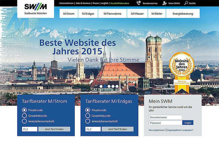
Task: Open the Presse link
Action: coord(96,3)
